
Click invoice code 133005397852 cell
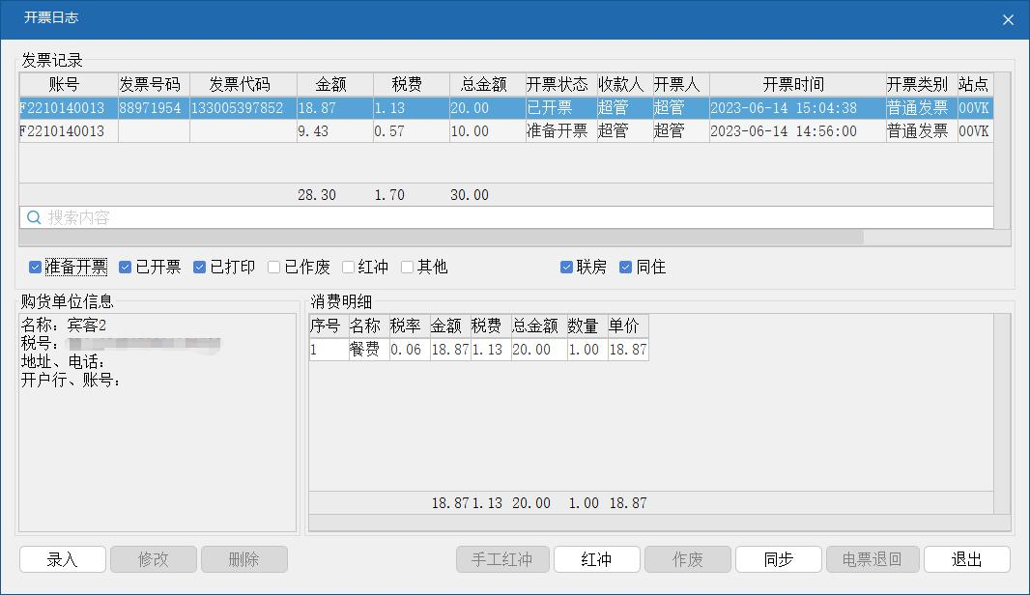pos(243,108)
